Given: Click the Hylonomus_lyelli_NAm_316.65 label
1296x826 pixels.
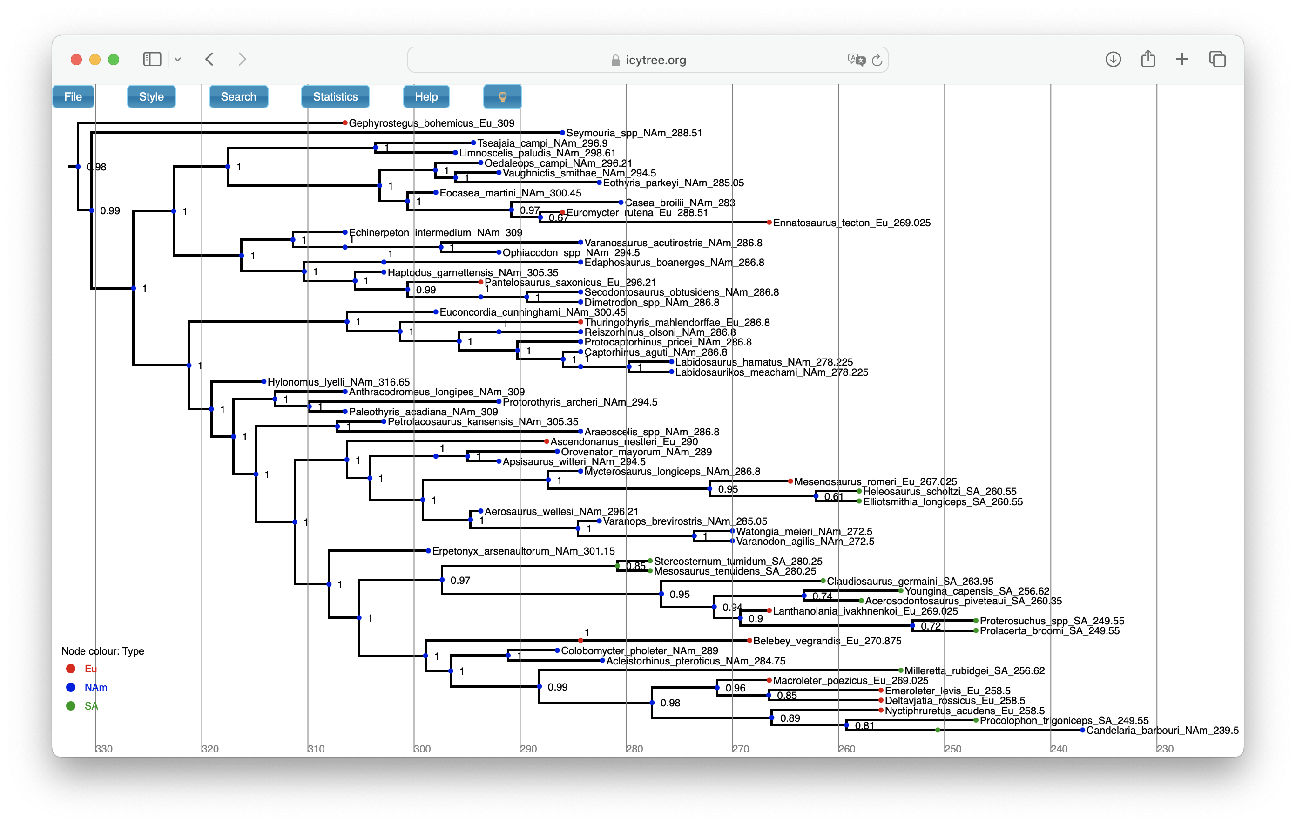Looking at the screenshot, I should 338,382.
